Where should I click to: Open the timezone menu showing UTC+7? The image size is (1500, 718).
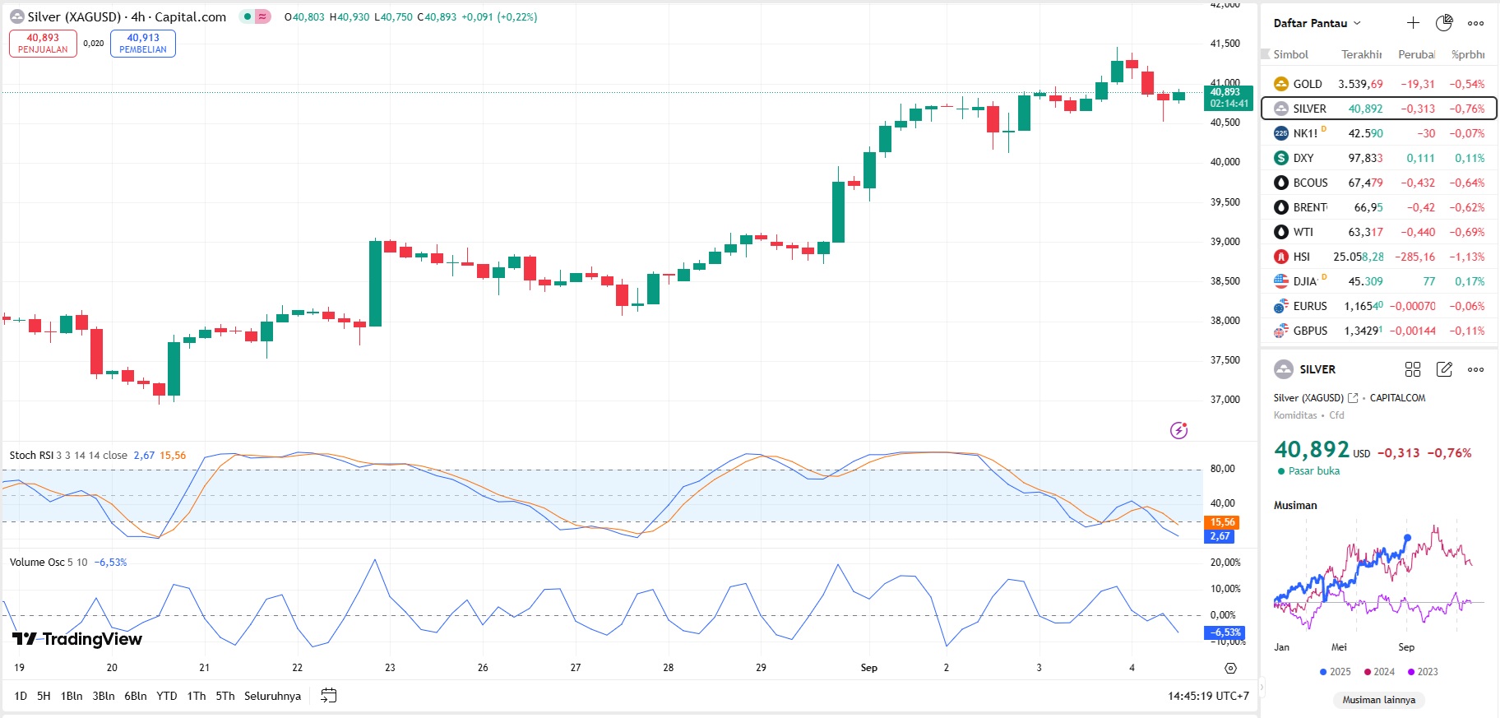pyautogui.click(x=1208, y=696)
